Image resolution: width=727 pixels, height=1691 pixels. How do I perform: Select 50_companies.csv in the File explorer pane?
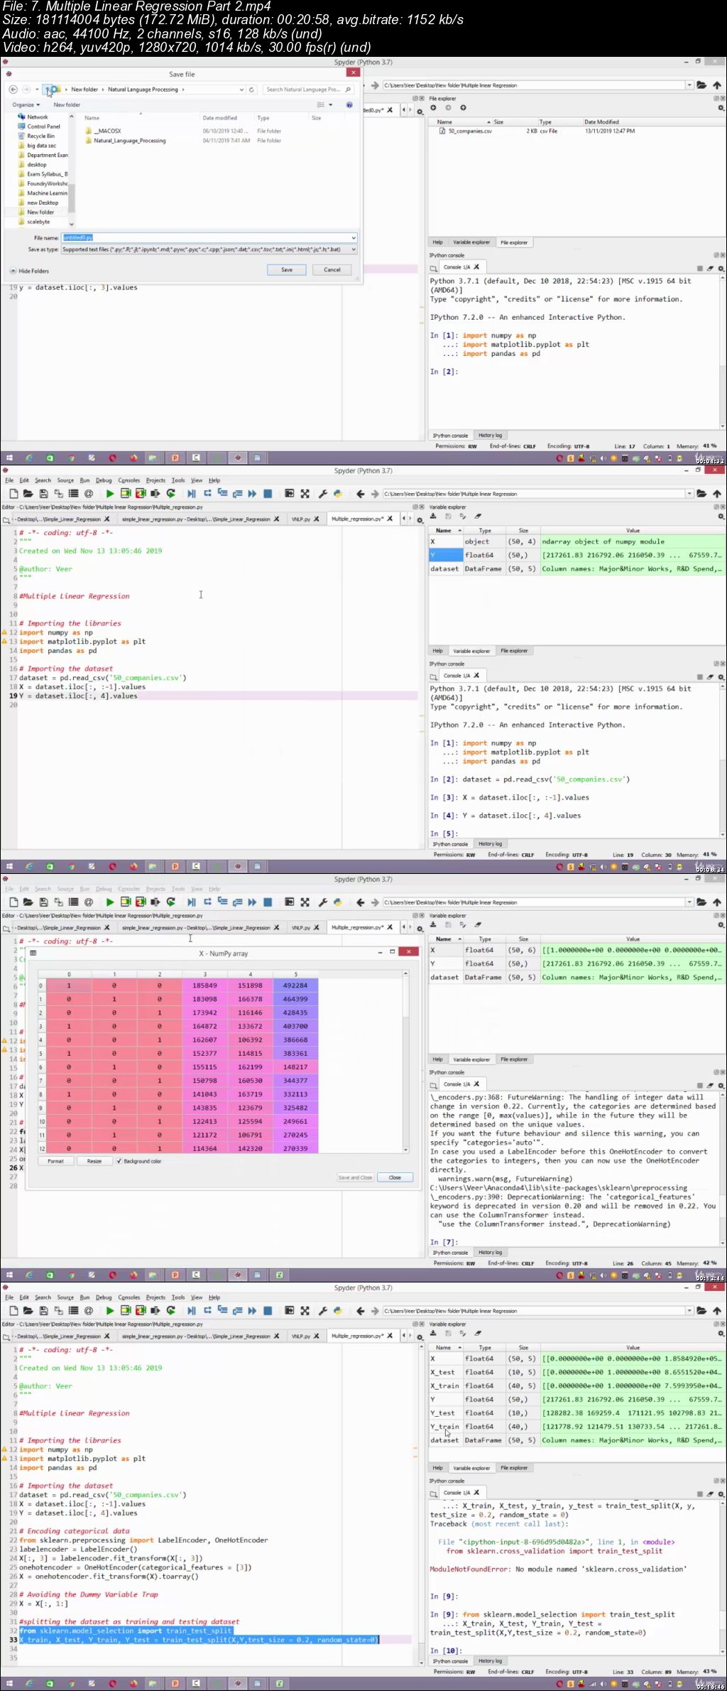click(x=470, y=131)
